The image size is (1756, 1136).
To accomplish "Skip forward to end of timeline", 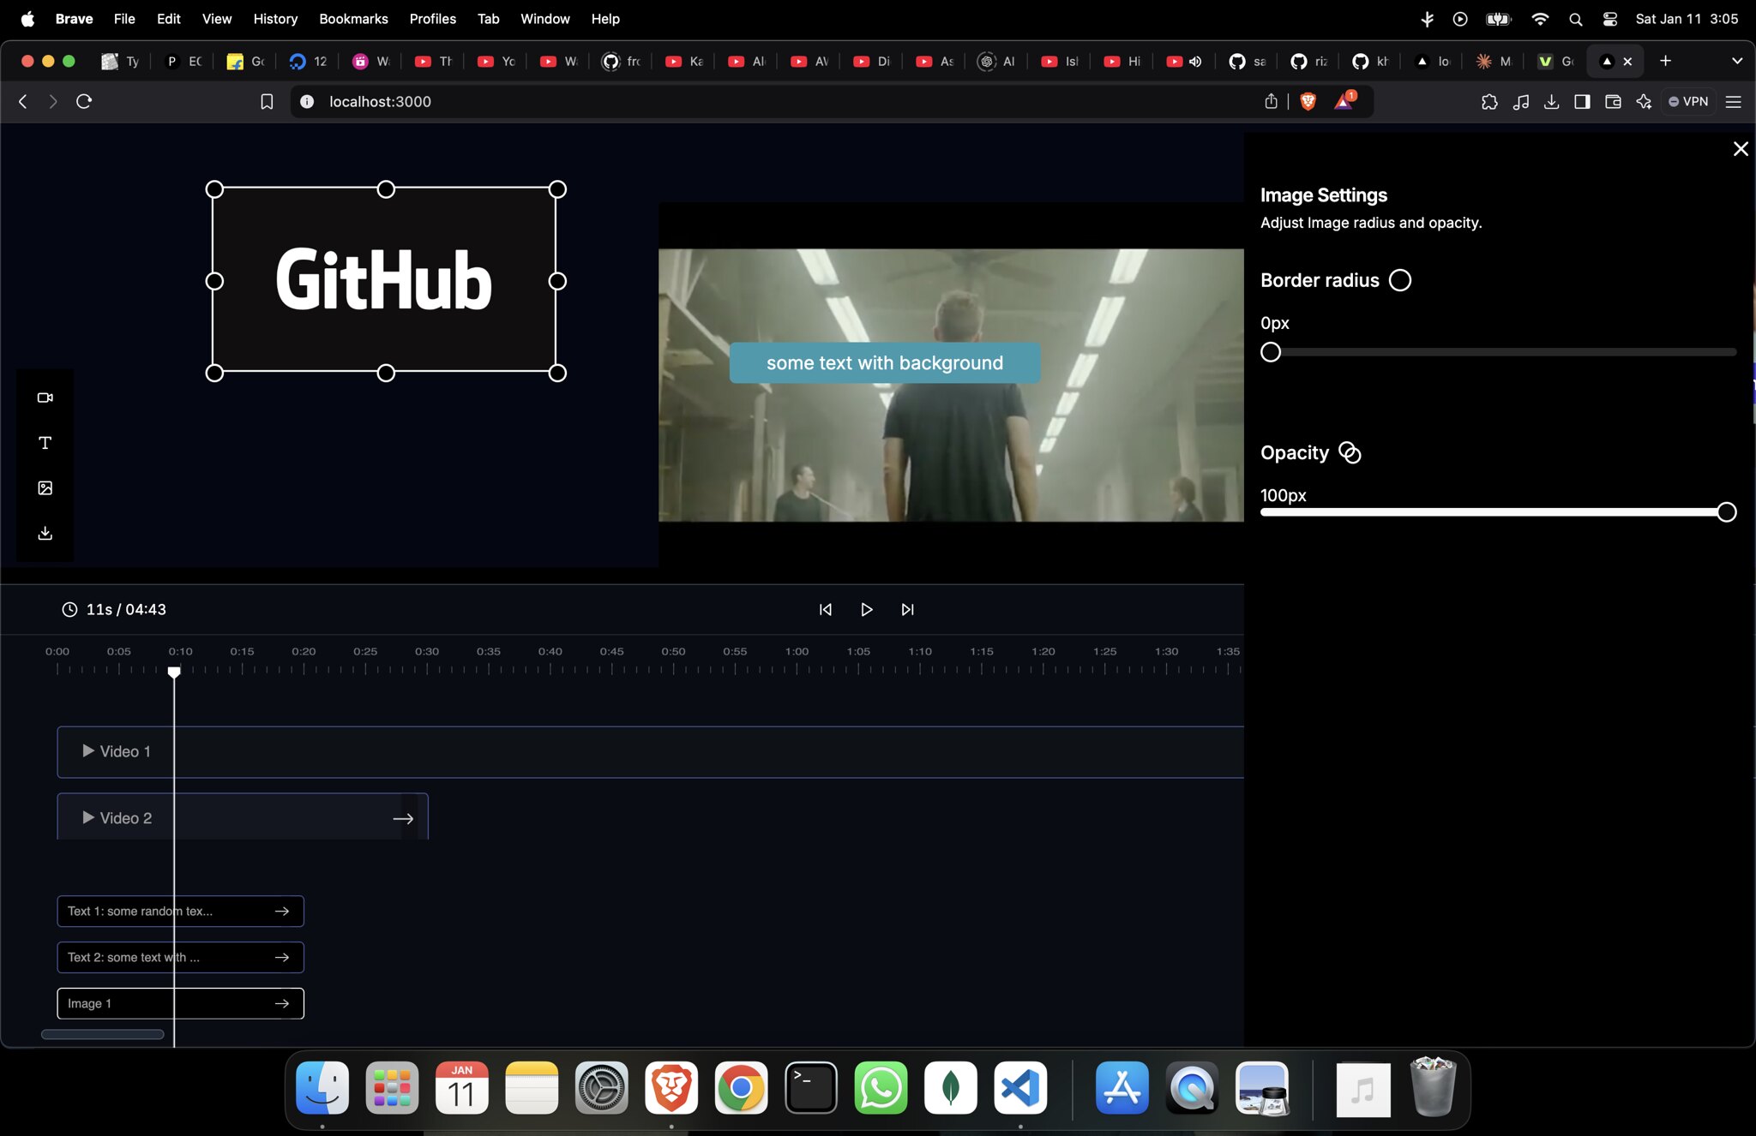I will 907,610.
